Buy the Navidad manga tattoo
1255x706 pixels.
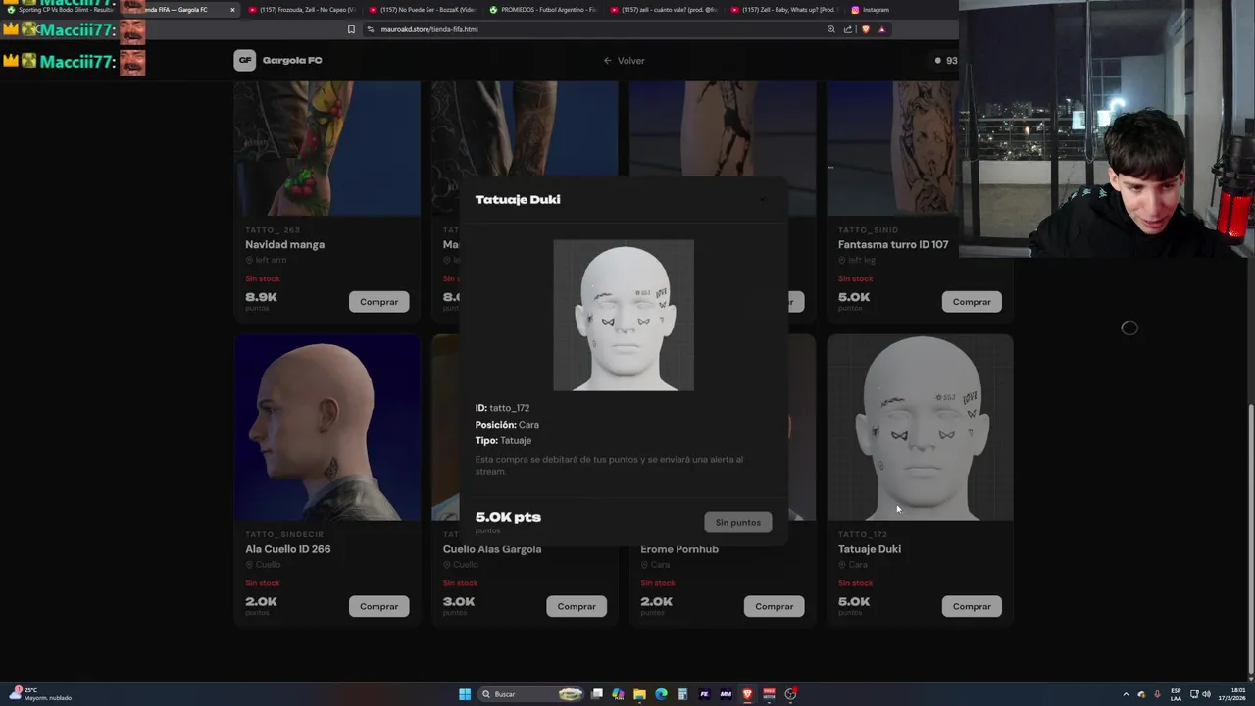(378, 302)
